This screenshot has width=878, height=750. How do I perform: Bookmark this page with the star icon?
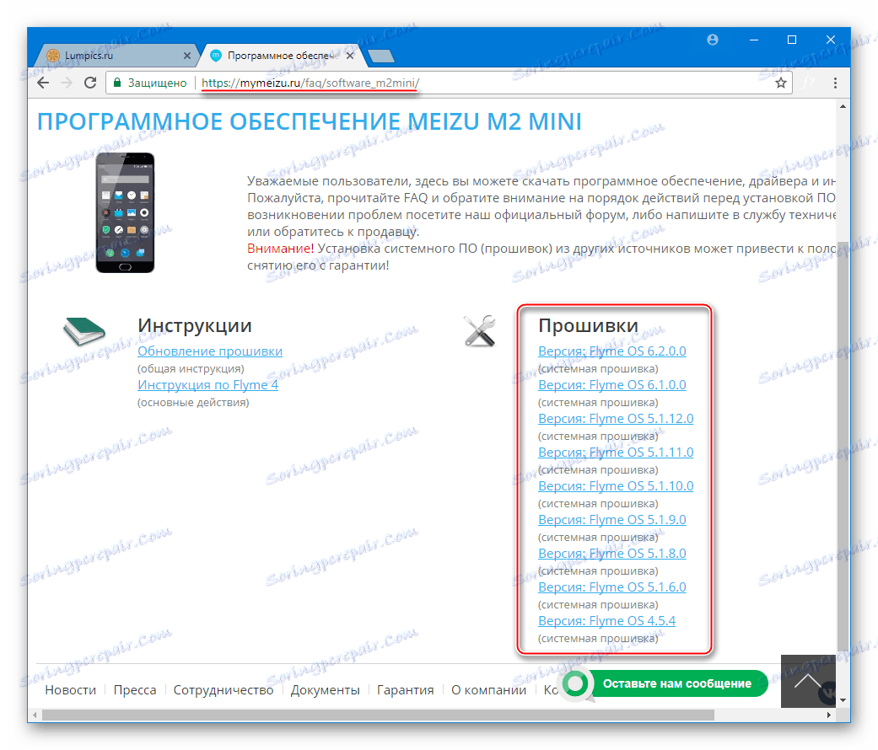coord(780,83)
